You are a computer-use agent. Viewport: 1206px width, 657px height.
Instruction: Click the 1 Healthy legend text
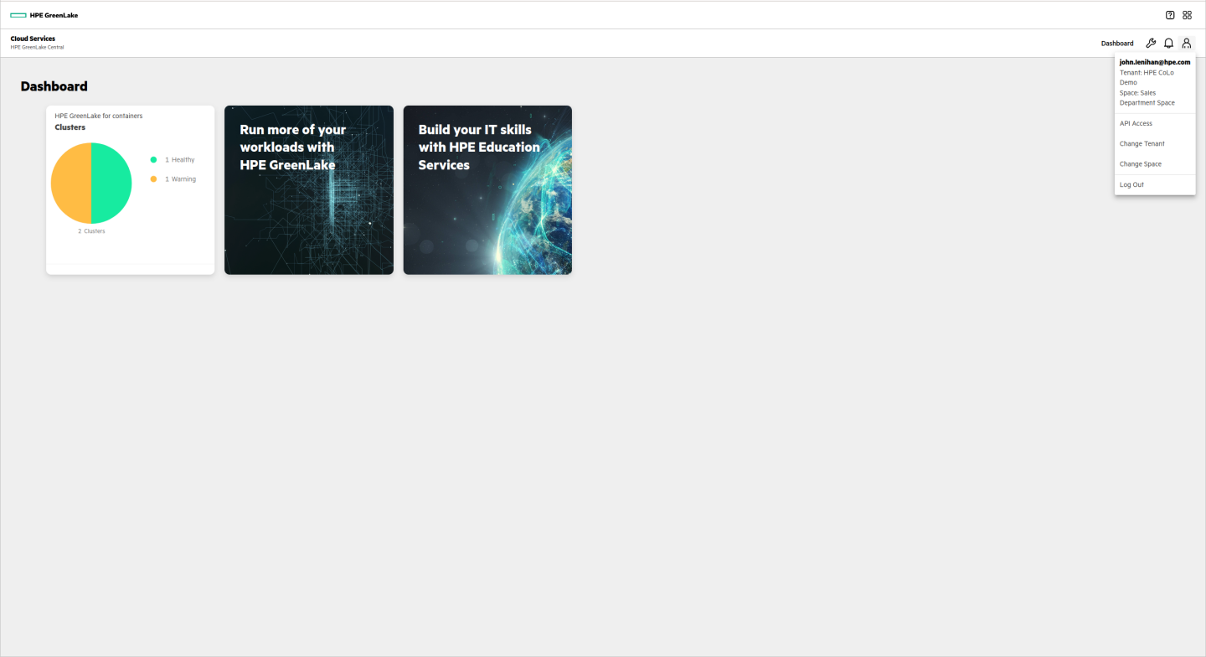coord(179,159)
